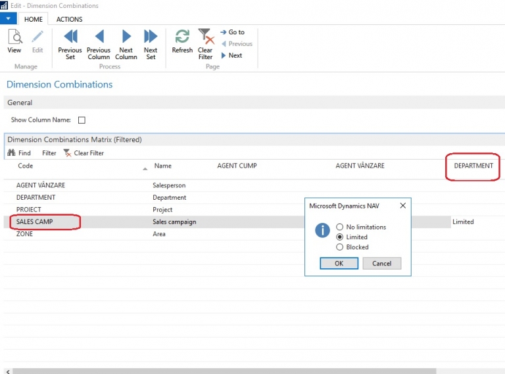
Task: Collapse the General section header
Action: (20, 103)
